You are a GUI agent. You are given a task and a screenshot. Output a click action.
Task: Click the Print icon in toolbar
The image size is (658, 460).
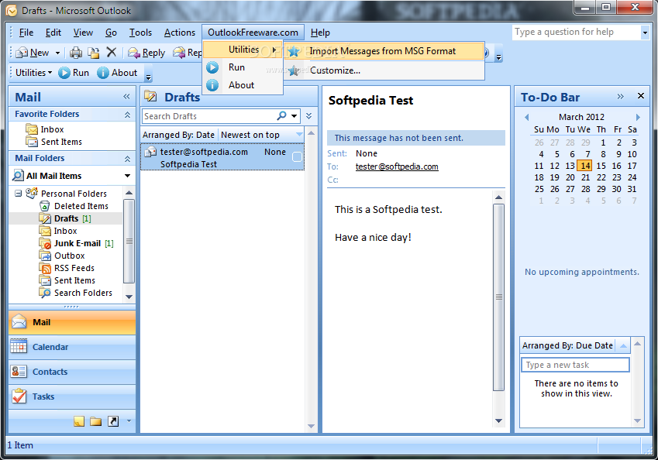76,53
